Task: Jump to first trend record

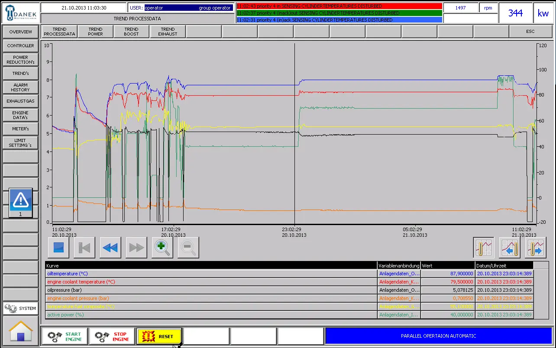Action: [84, 248]
